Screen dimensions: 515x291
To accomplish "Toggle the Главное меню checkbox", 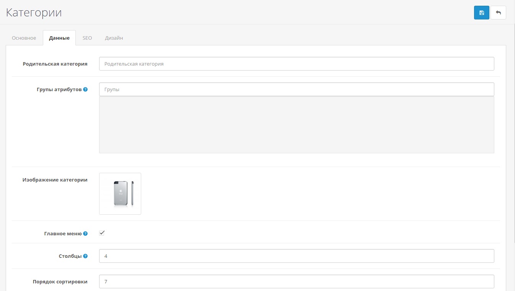I will (x=102, y=233).
